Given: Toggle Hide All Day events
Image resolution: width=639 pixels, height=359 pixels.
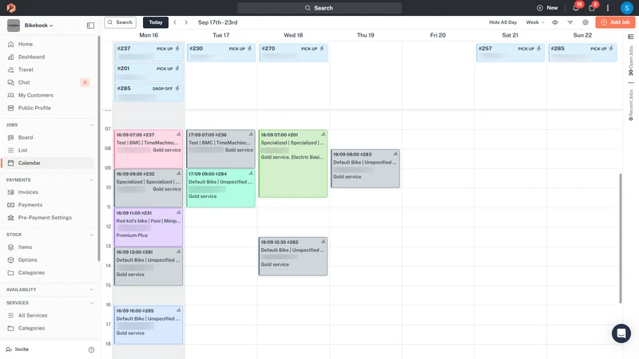Looking at the screenshot, I should 503,22.
